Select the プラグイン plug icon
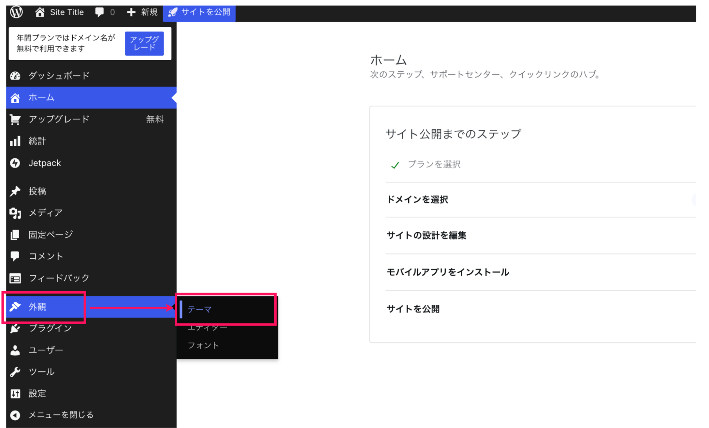This screenshot has height=428, width=709. click(15, 328)
